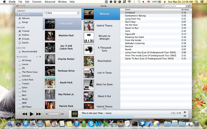Select artist Parkway Drive
This screenshot has width=207, height=129.
pyautogui.click(x=62, y=71)
